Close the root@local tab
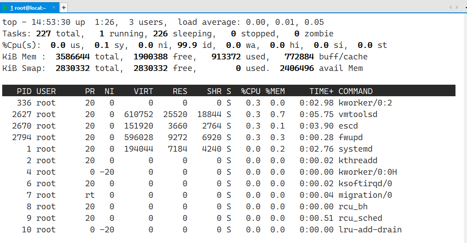The width and height of the screenshot is (467, 243). (x=54, y=8)
